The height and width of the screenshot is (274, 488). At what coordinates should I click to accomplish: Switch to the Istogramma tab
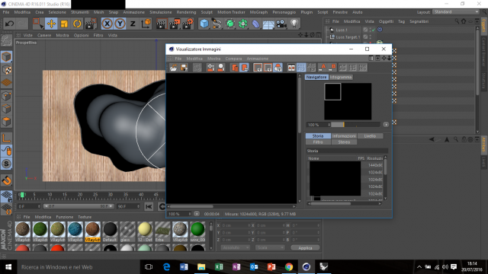coord(341,77)
